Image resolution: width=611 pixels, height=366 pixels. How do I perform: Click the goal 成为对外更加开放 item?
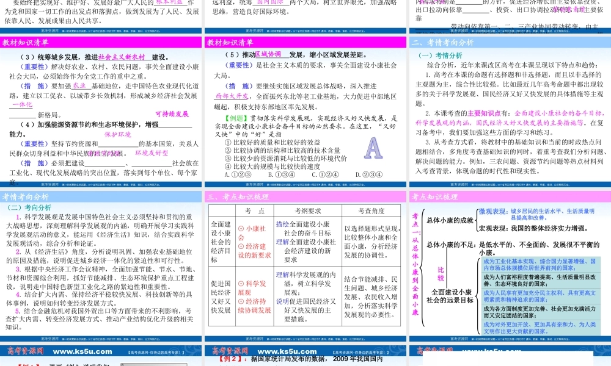[x=540, y=328]
